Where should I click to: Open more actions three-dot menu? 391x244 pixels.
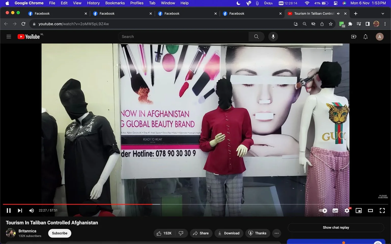(x=276, y=233)
